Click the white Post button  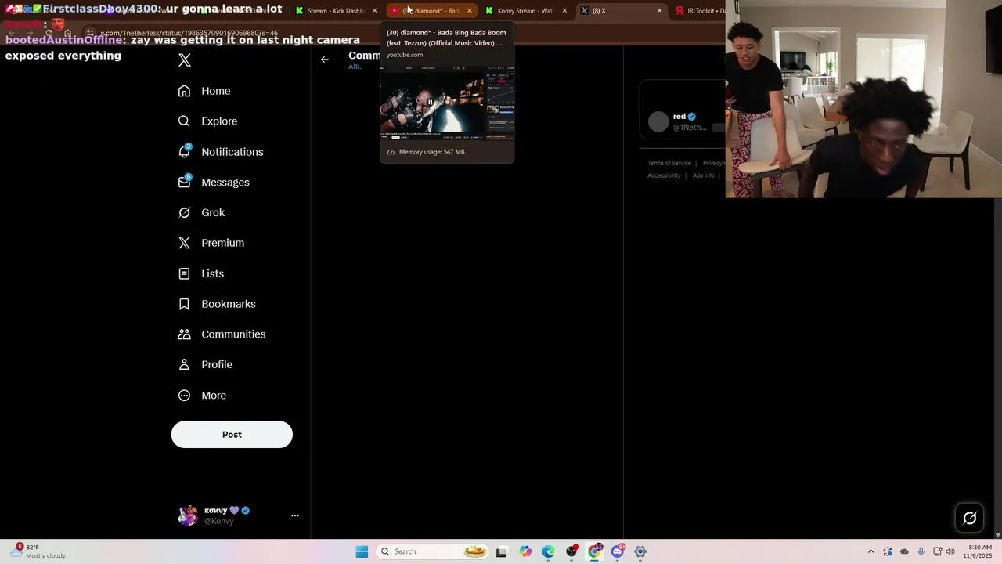pyautogui.click(x=232, y=435)
